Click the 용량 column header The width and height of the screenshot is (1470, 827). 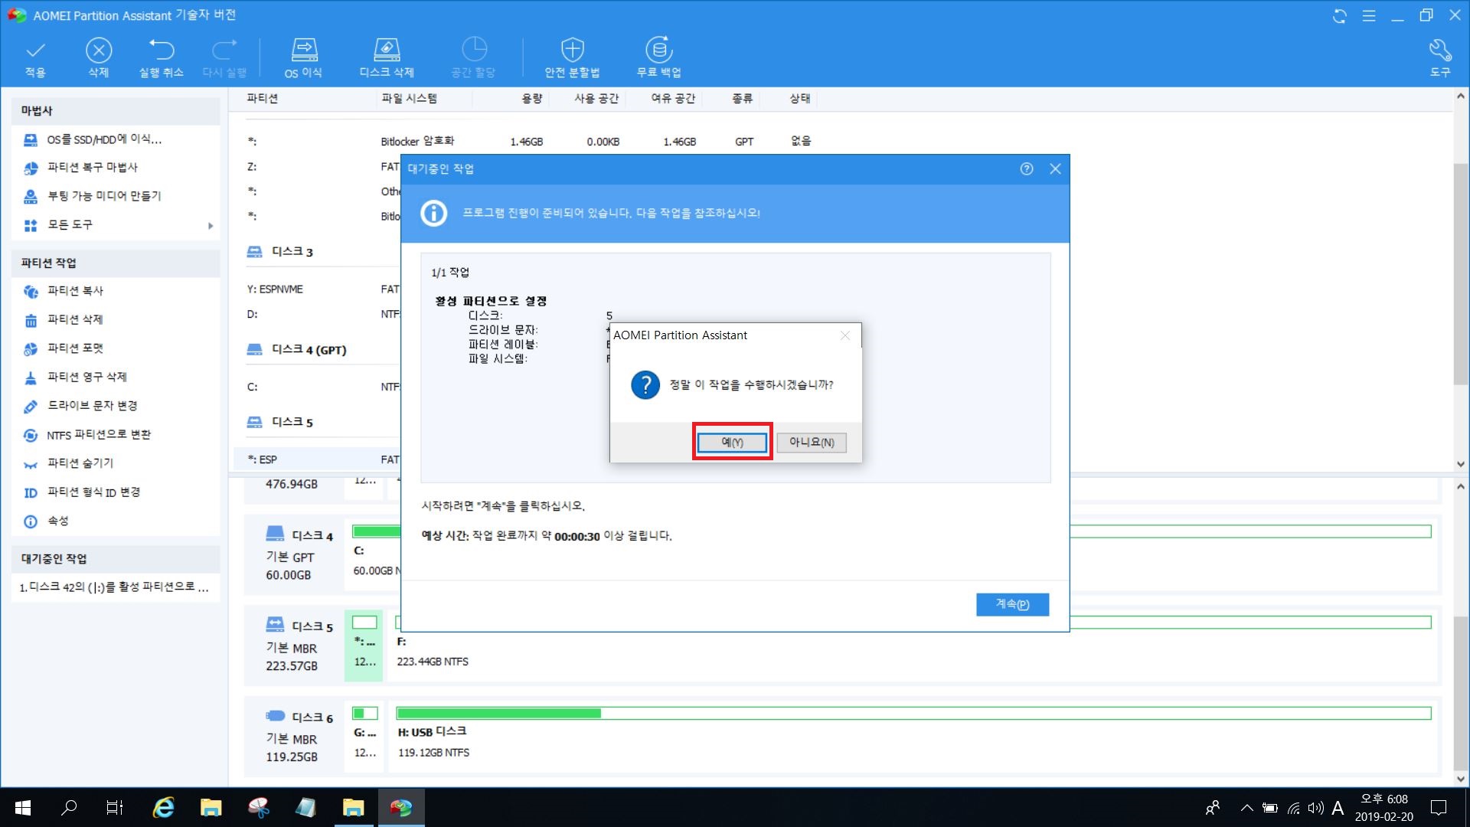(532, 98)
